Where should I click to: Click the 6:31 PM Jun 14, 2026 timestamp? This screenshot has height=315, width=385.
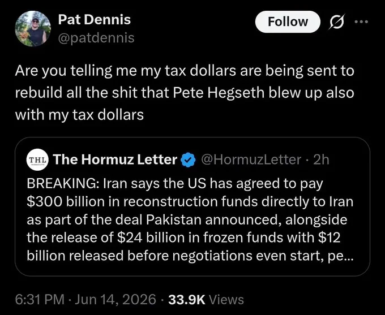pos(85,300)
